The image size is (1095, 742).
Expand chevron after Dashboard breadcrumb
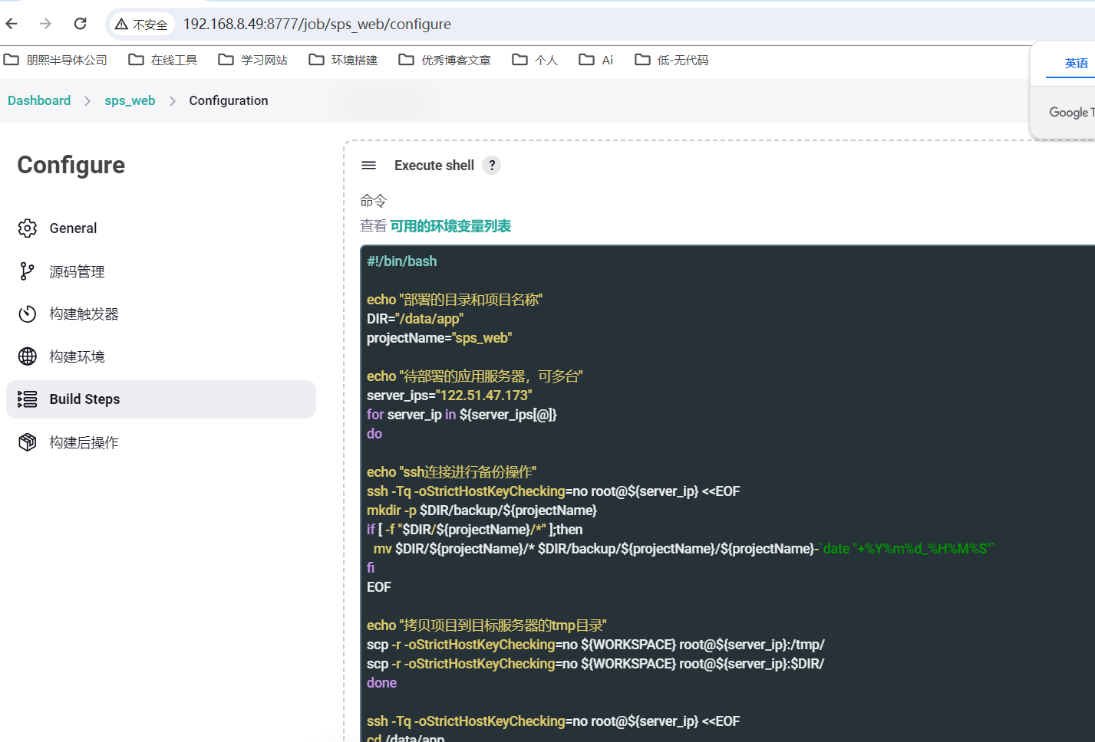pos(87,101)
